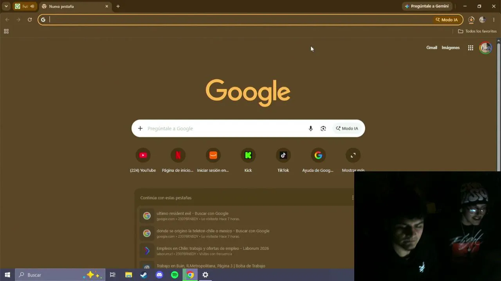
Task: Open the Kick shortcut
Action: coord(248,160)
